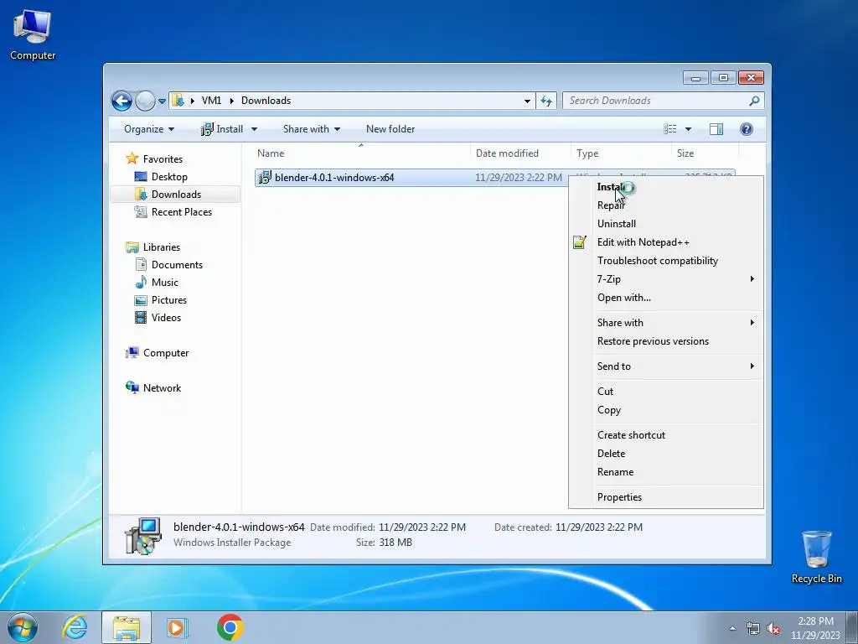Viewport: 858px width, 644px height.
Task: Sort by the Size column header
Action: pos(705,153)
